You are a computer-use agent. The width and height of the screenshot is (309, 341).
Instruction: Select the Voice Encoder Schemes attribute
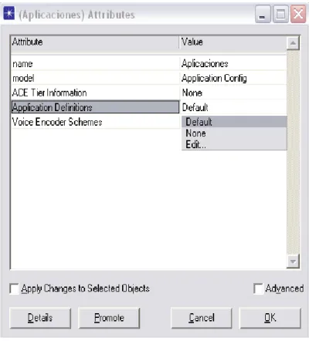point(95,122)
